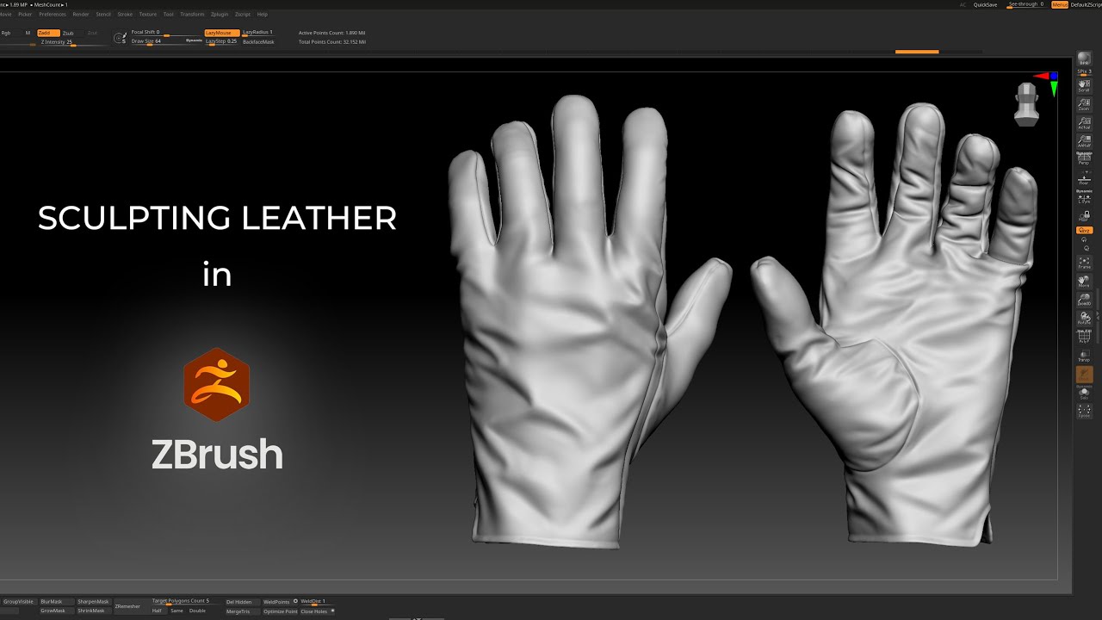The width and height of the screenshot is (1102, 620).
Task: Open the Transform menu
Action: click(192, 15)
